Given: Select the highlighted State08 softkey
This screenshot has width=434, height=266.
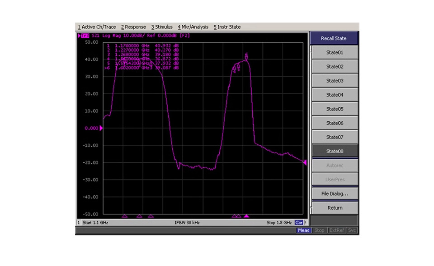Looking at the screenshot, I should [x=335, y=151].
